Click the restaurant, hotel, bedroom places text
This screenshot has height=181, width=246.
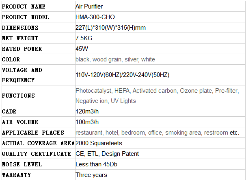(x=111, y=133)
